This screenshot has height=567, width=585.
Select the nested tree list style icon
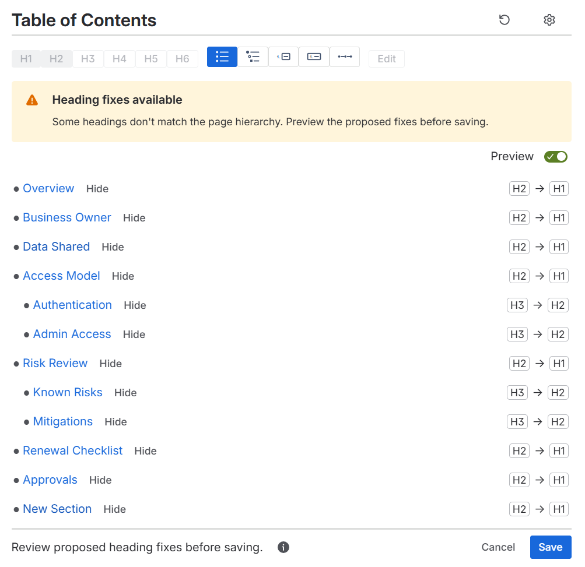pyautogui.click(x=253, y=57)
